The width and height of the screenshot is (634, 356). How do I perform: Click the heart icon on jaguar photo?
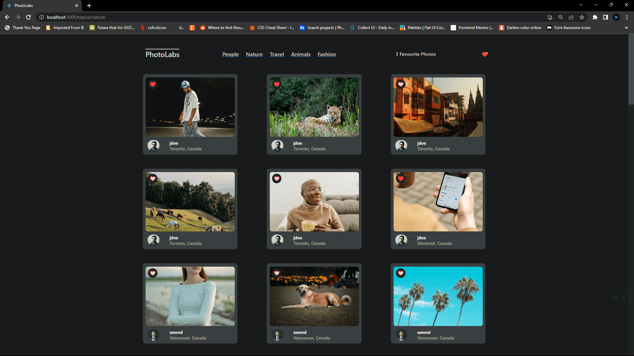(277, 84)
